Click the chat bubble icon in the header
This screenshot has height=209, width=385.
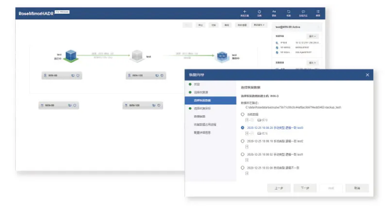[x=303, y=11]
